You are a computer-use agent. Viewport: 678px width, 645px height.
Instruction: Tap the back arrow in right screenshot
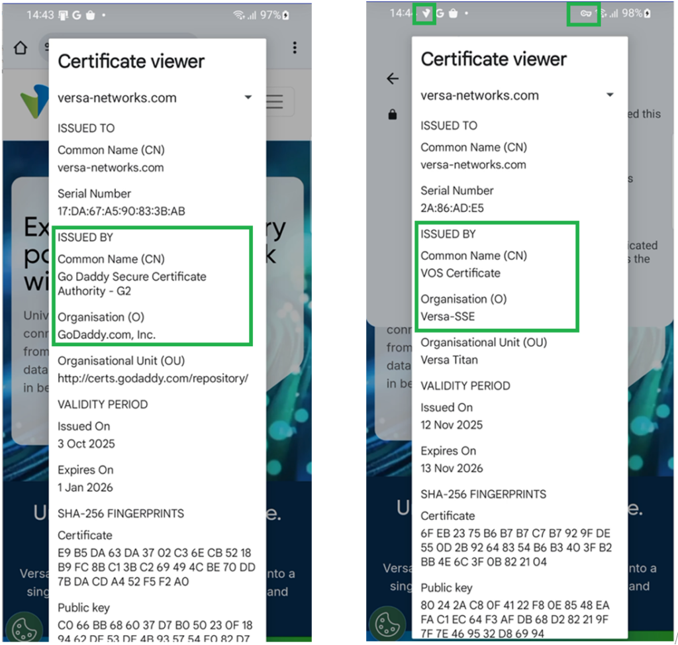tap(393, 79)
